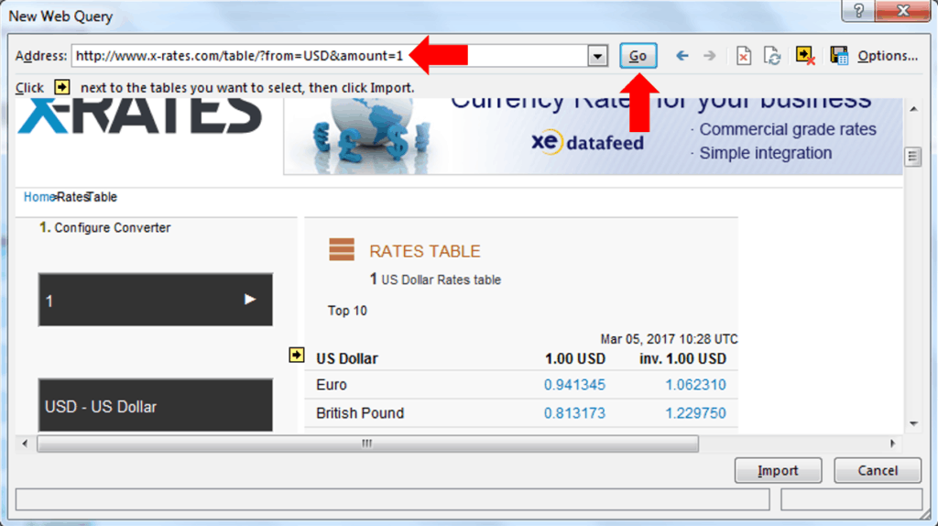The image size is (938, 526).
Task: Click the Hide table selection icons button
Action: coord(805,56)
